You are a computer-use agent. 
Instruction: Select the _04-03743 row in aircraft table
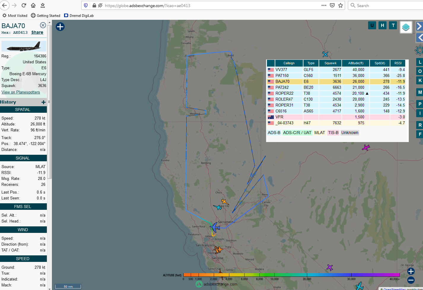(x=336, y=123)
